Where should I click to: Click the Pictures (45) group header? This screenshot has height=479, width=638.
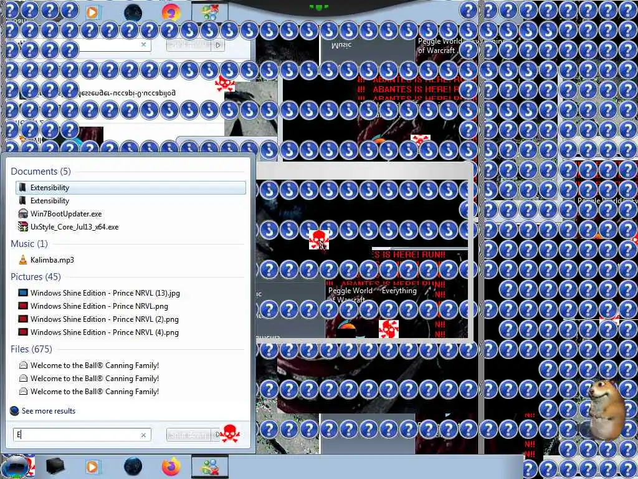pos(36,277)
